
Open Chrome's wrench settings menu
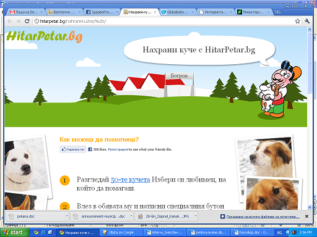307,21
